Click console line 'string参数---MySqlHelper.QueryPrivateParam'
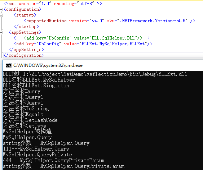 click(63, 166)
